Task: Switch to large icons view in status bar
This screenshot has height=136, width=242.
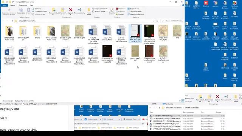Action: tap(183, 101)
